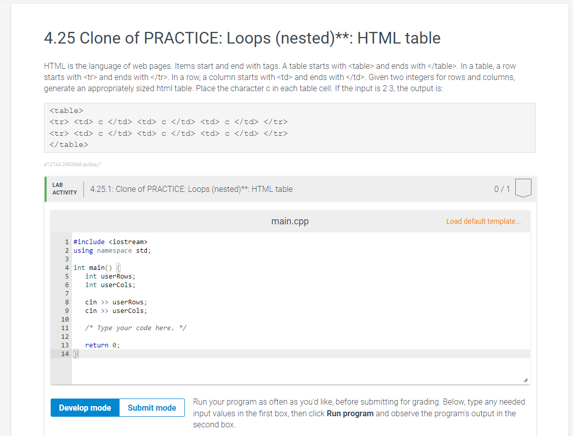The height and width of the screenshot is (436, 573).
Task: Click the completion badge icon beside the score
Action: 522,188
